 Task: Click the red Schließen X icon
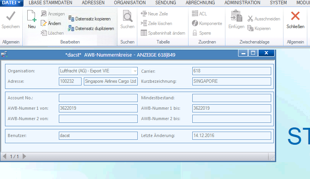[x=295, y=16]
